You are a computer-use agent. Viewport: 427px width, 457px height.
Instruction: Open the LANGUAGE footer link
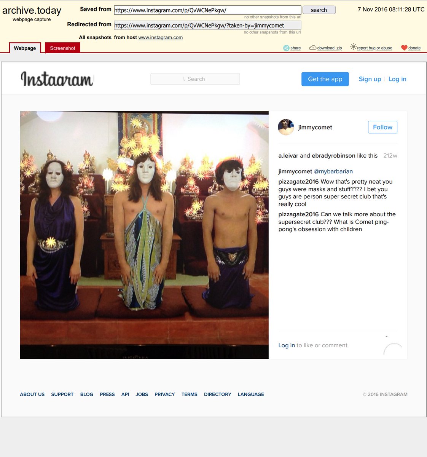click(x=250, y=395)
